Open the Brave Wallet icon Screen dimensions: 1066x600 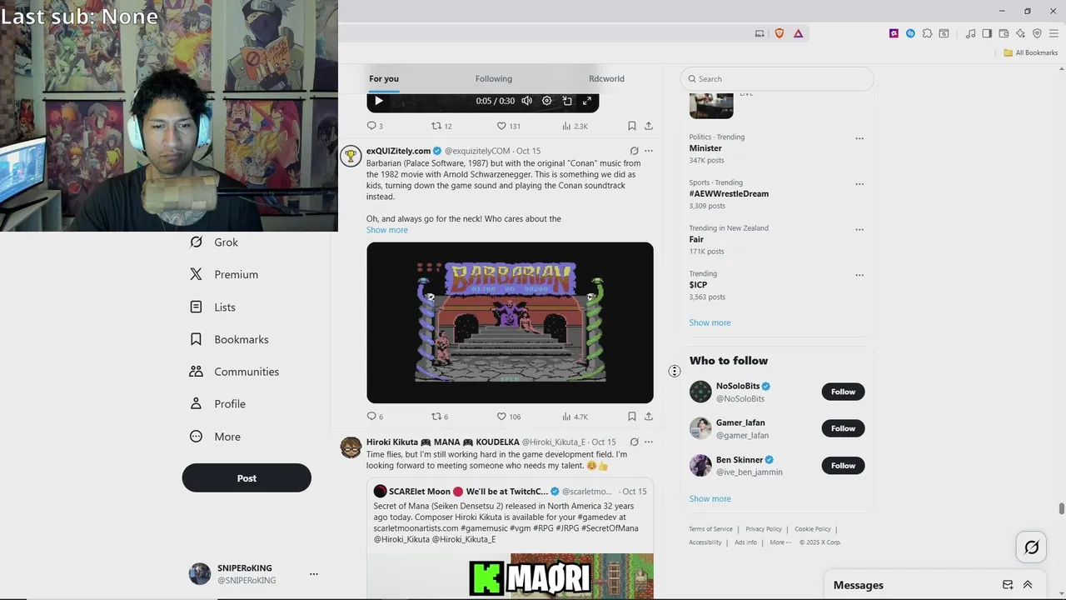[1004, 33]
